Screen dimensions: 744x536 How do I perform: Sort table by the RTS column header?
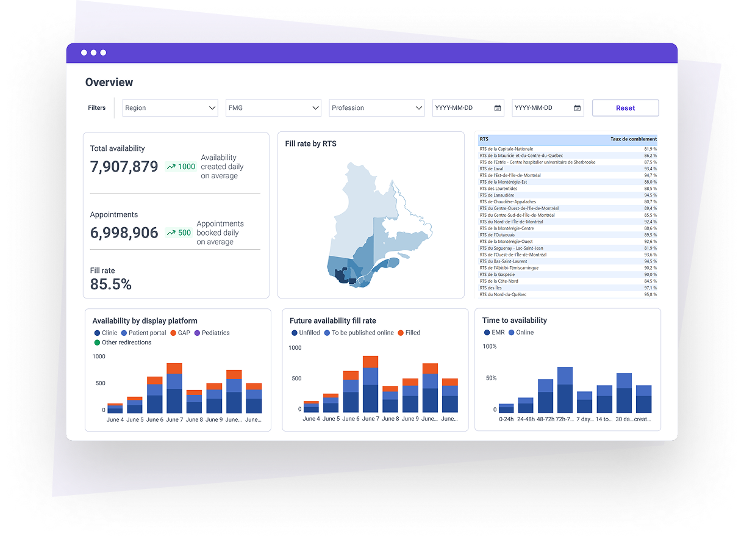(484, 139)
